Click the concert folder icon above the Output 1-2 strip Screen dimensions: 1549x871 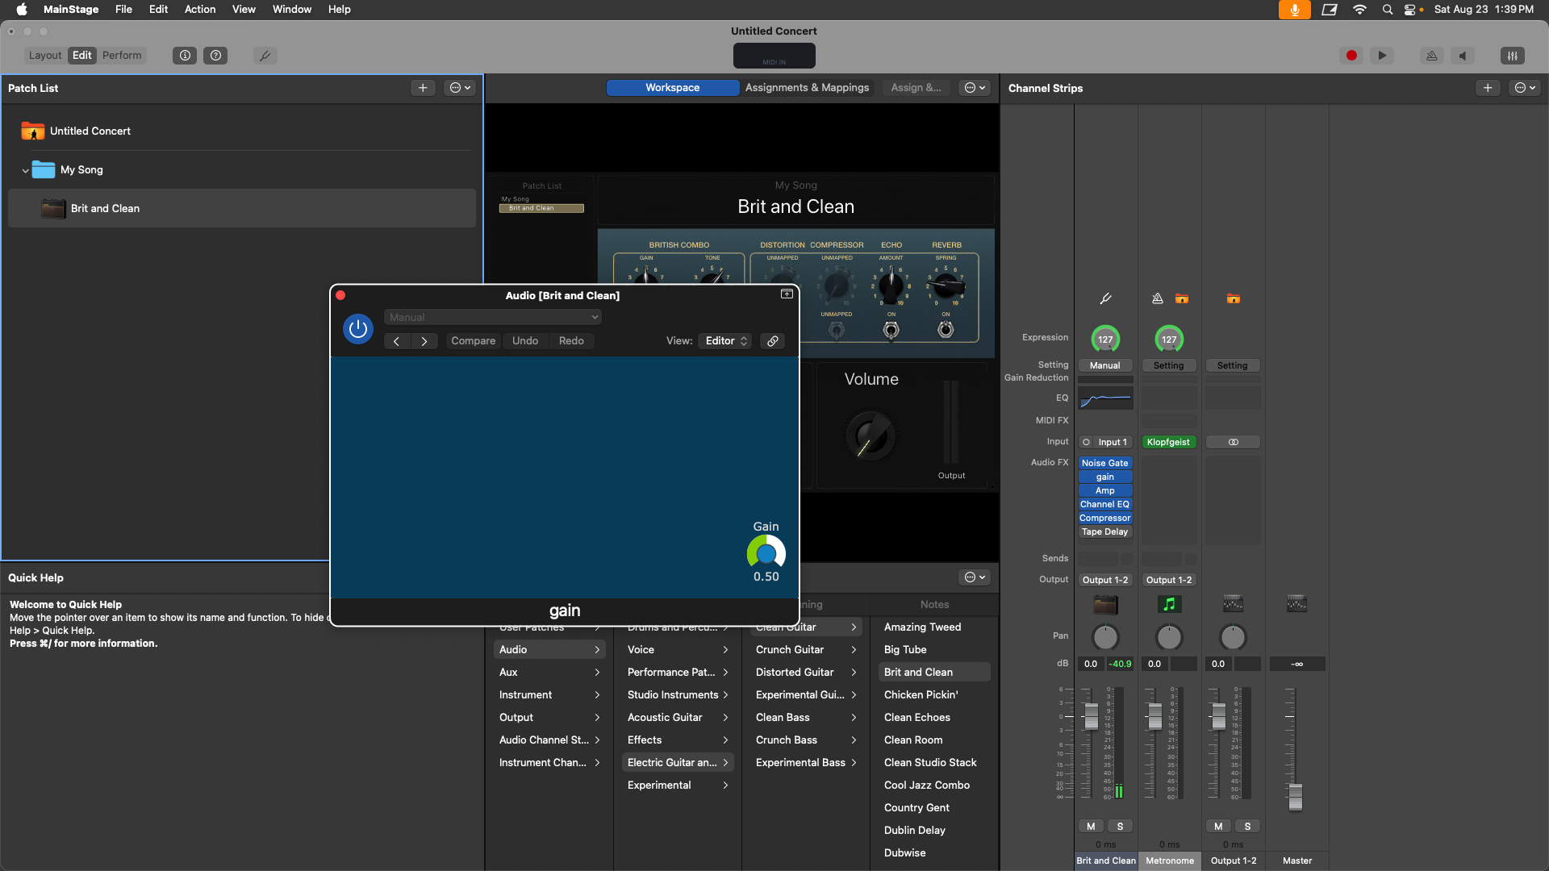click(x=1234, y=298)
